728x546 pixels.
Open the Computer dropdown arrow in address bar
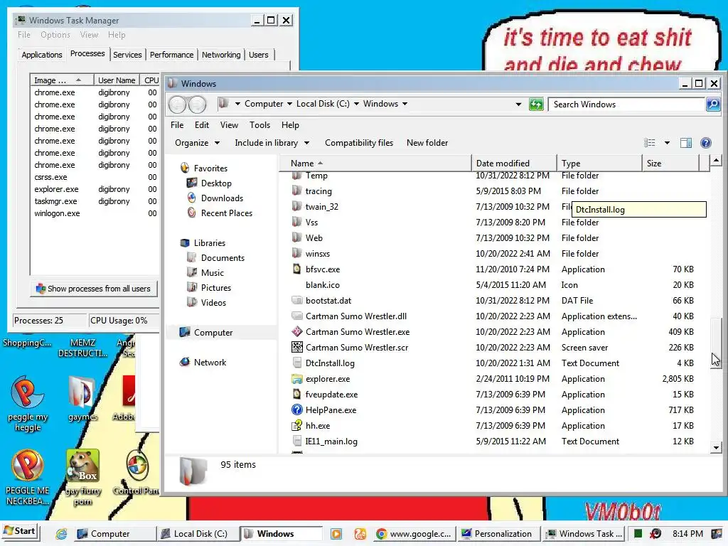click(290, 104)
